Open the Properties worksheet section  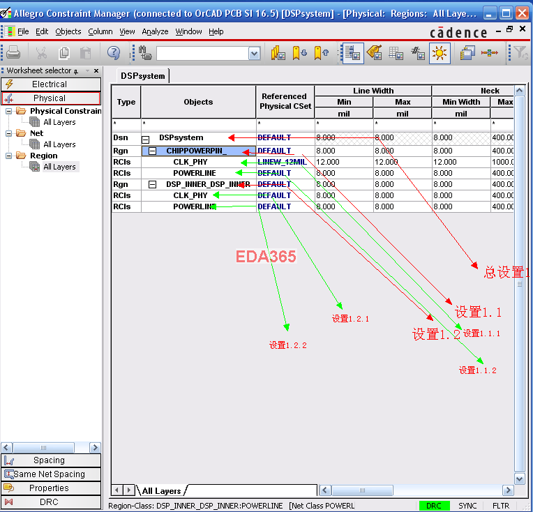pyautogui.click(x=51, y=488)
